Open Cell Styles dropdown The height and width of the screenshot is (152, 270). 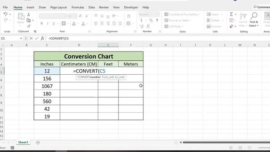point(174,26)
